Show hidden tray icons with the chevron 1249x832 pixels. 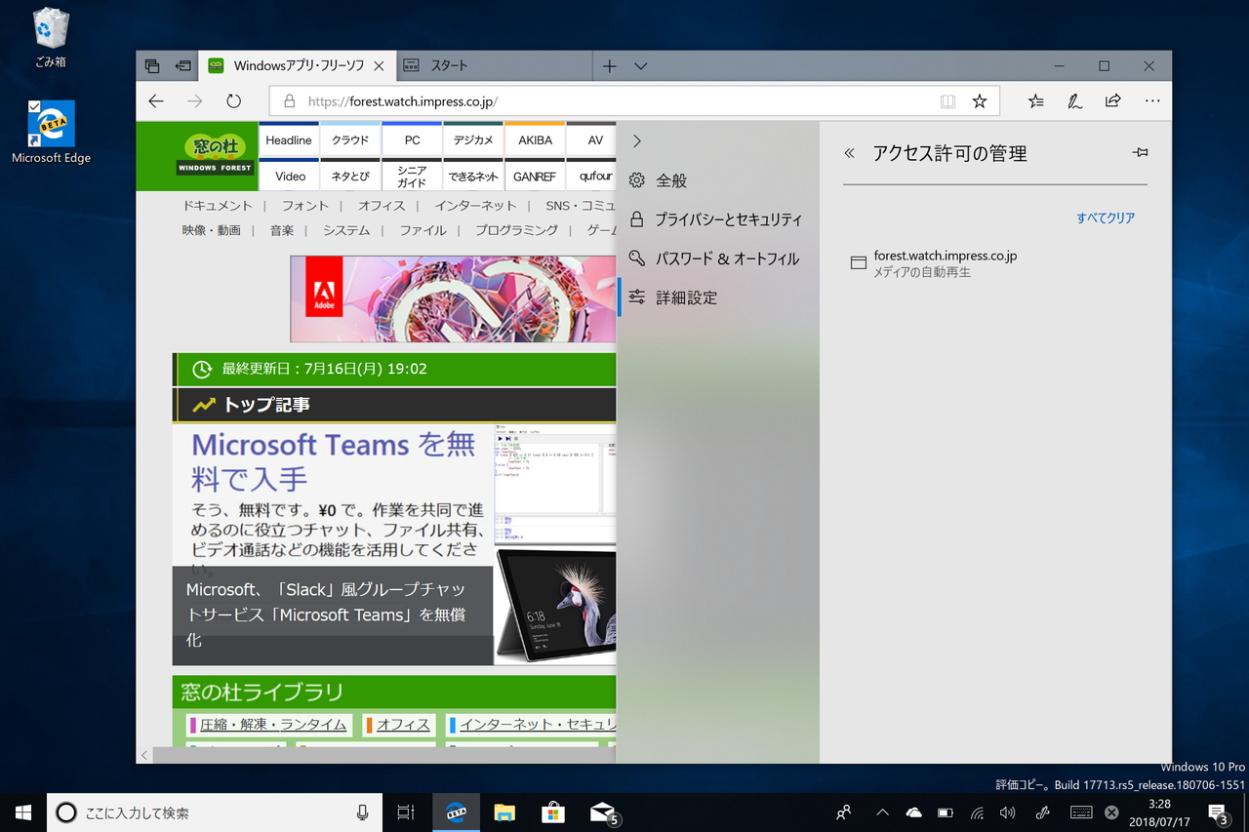[x=881, y=812]
